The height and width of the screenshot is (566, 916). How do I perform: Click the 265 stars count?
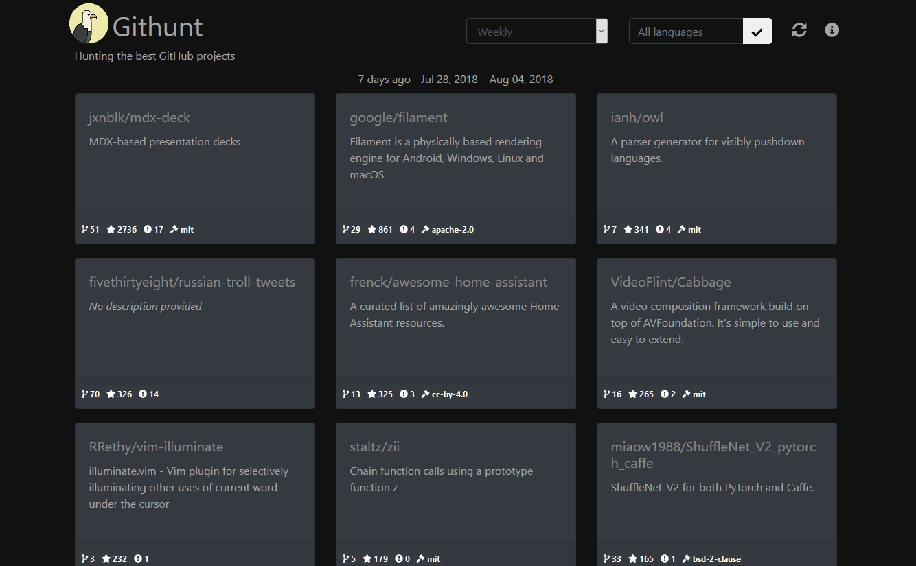[x=646, y=394]
